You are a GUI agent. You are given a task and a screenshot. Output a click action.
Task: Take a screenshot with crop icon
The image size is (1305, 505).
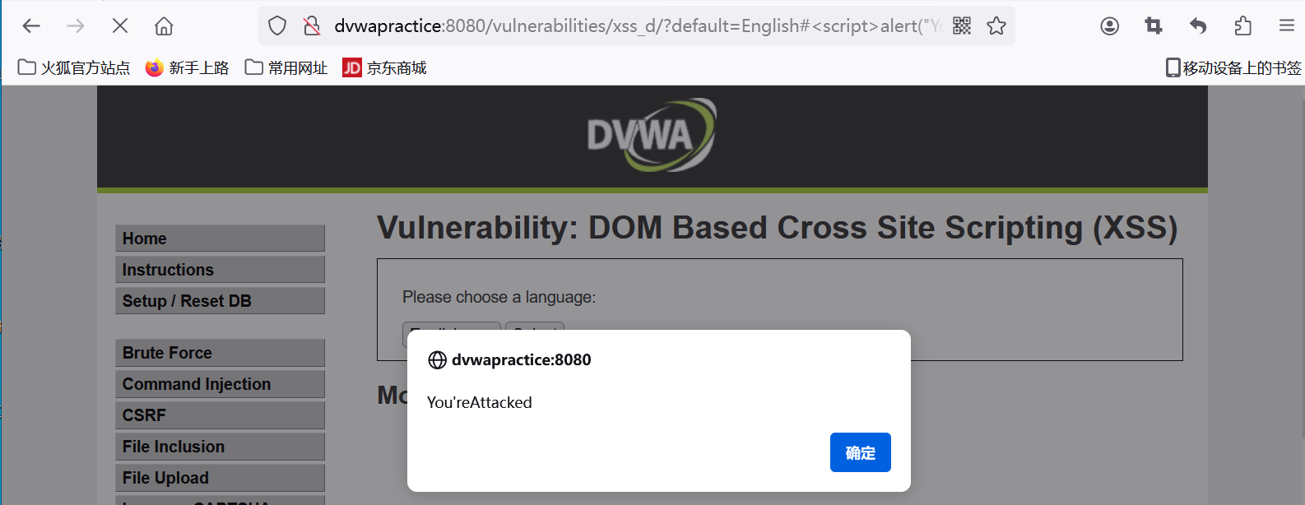click(x=1154, y=26)
